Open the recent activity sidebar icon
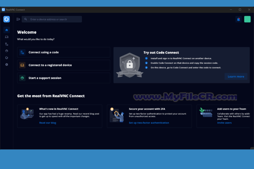 click(7, 58)
